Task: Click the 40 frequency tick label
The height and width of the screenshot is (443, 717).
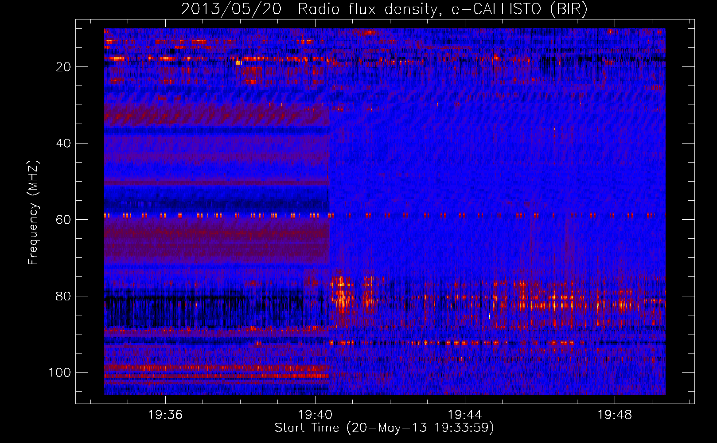Action: click(x=63, y=143)
